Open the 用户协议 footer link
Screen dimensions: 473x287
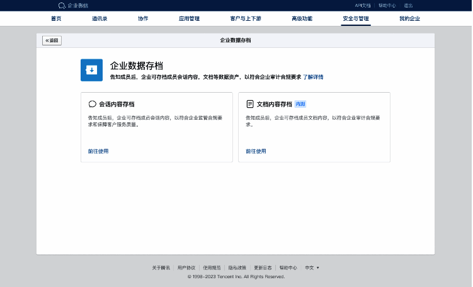pyautogui.click(x=186, y=267)
